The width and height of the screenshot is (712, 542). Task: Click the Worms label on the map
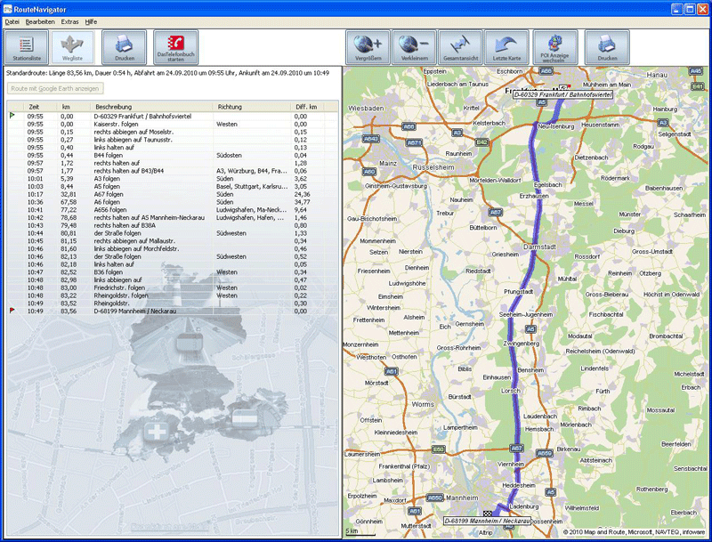click(423, 404)
